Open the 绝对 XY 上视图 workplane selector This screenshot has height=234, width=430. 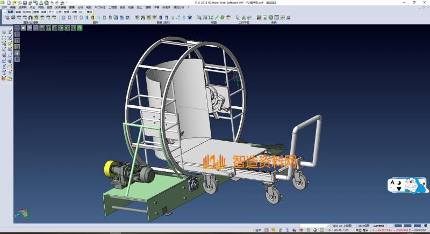tap(341, 225)
